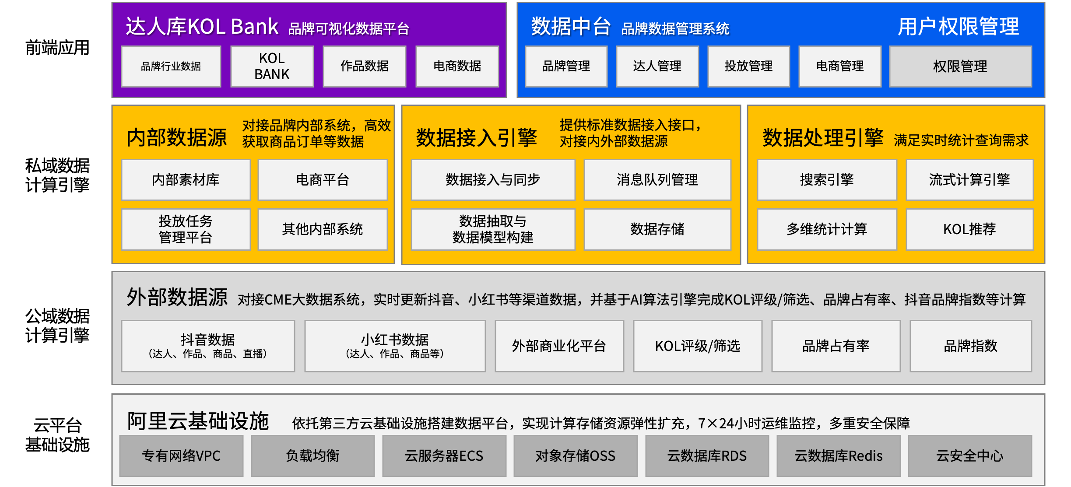The image size is (1071, 487).
Task: Click the grey 权限管理 box
Action: [960, 67]
